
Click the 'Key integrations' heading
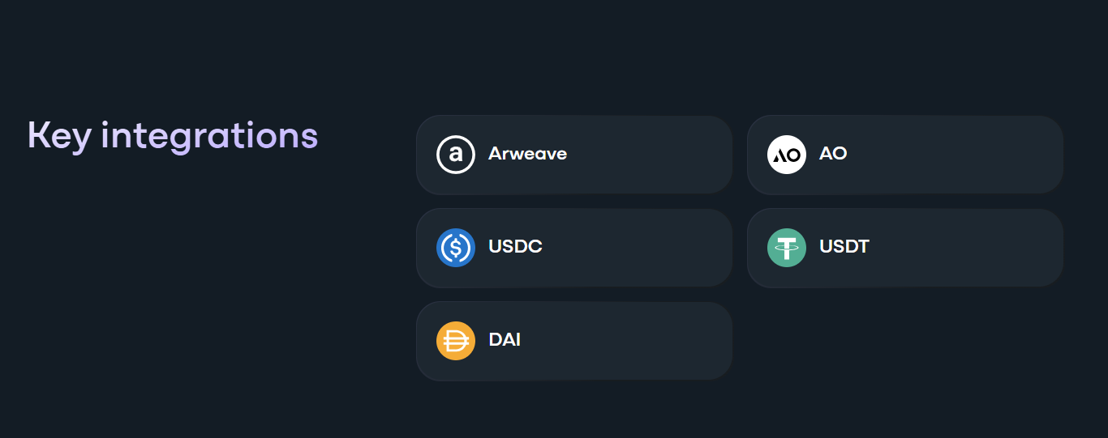click(173, 135)
